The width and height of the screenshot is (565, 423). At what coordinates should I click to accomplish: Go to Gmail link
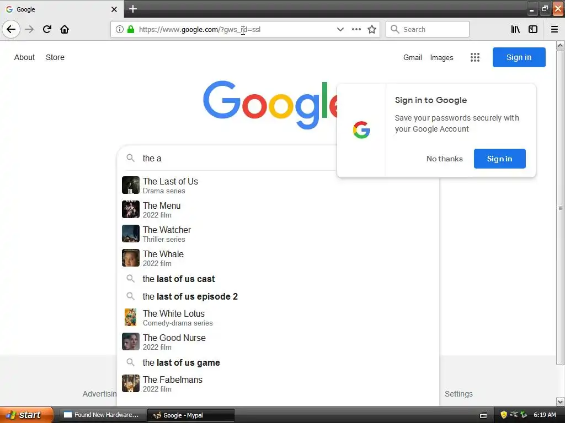tap(413, 57)
